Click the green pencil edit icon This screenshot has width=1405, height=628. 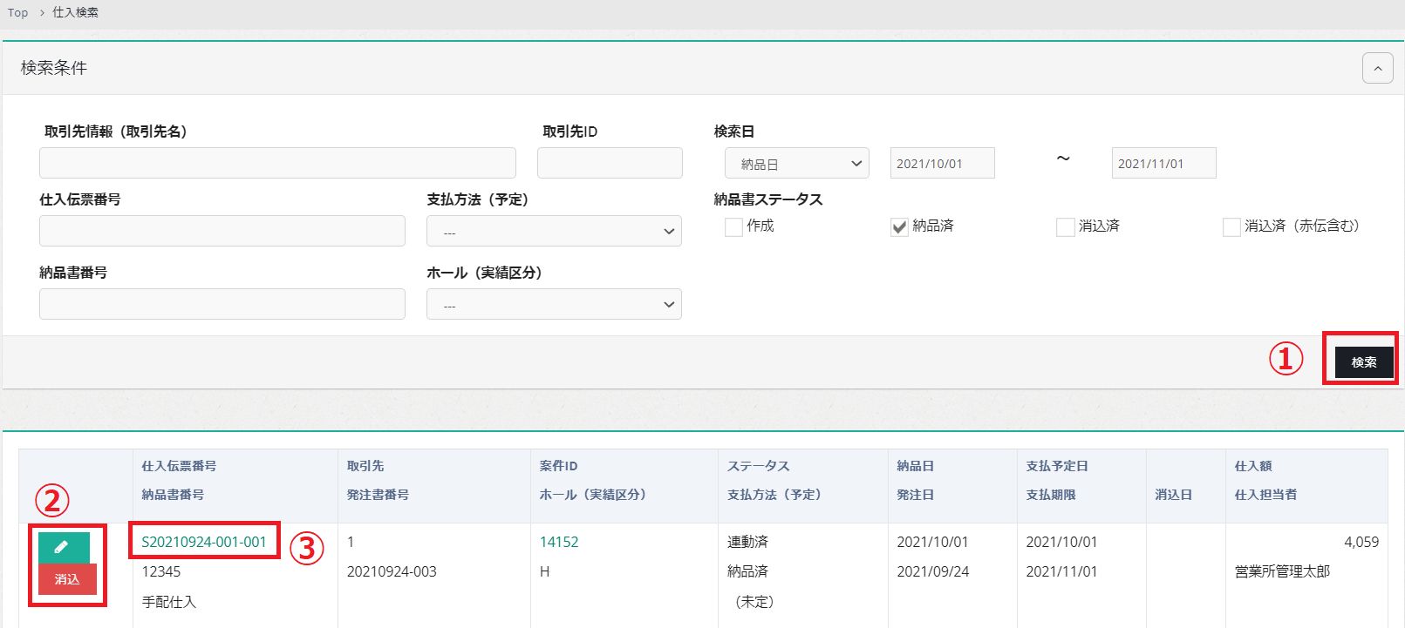click(x=63, y=547)
